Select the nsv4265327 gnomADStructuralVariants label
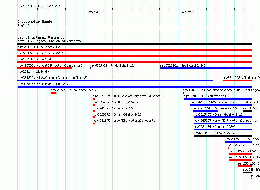Screen dimensions: 260x190 pos(226,121)
